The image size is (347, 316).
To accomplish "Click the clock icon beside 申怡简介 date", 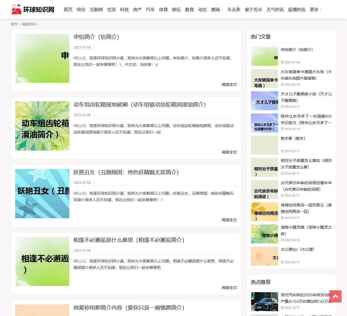I will pyautogui.click(x=282, y=62).
